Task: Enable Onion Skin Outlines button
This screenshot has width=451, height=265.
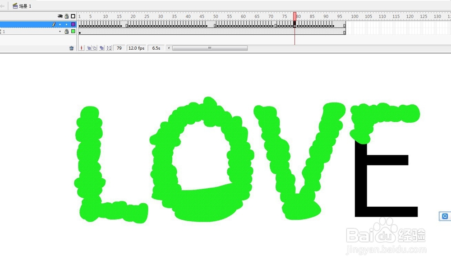Action: click(x=95, y=48)
